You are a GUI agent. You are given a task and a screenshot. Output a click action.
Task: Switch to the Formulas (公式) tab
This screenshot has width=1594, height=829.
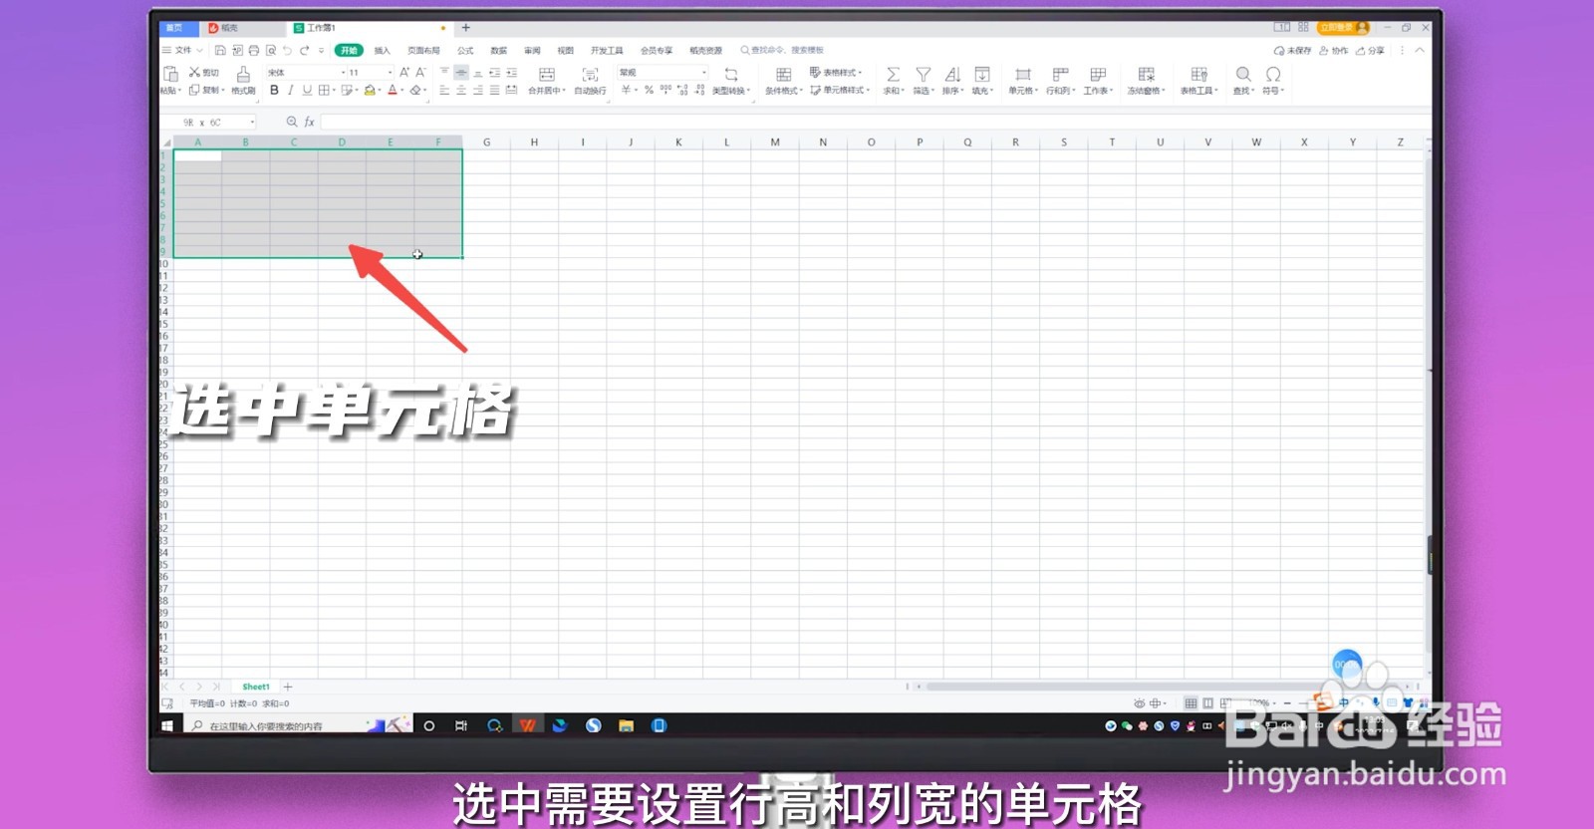pos(465,50)
